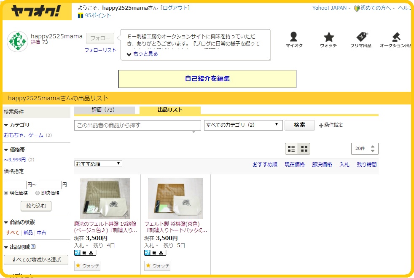Viewport: 414px width, 278px height.
Task: Collapse the 出品地域 filter section
Action: point(6,247)
